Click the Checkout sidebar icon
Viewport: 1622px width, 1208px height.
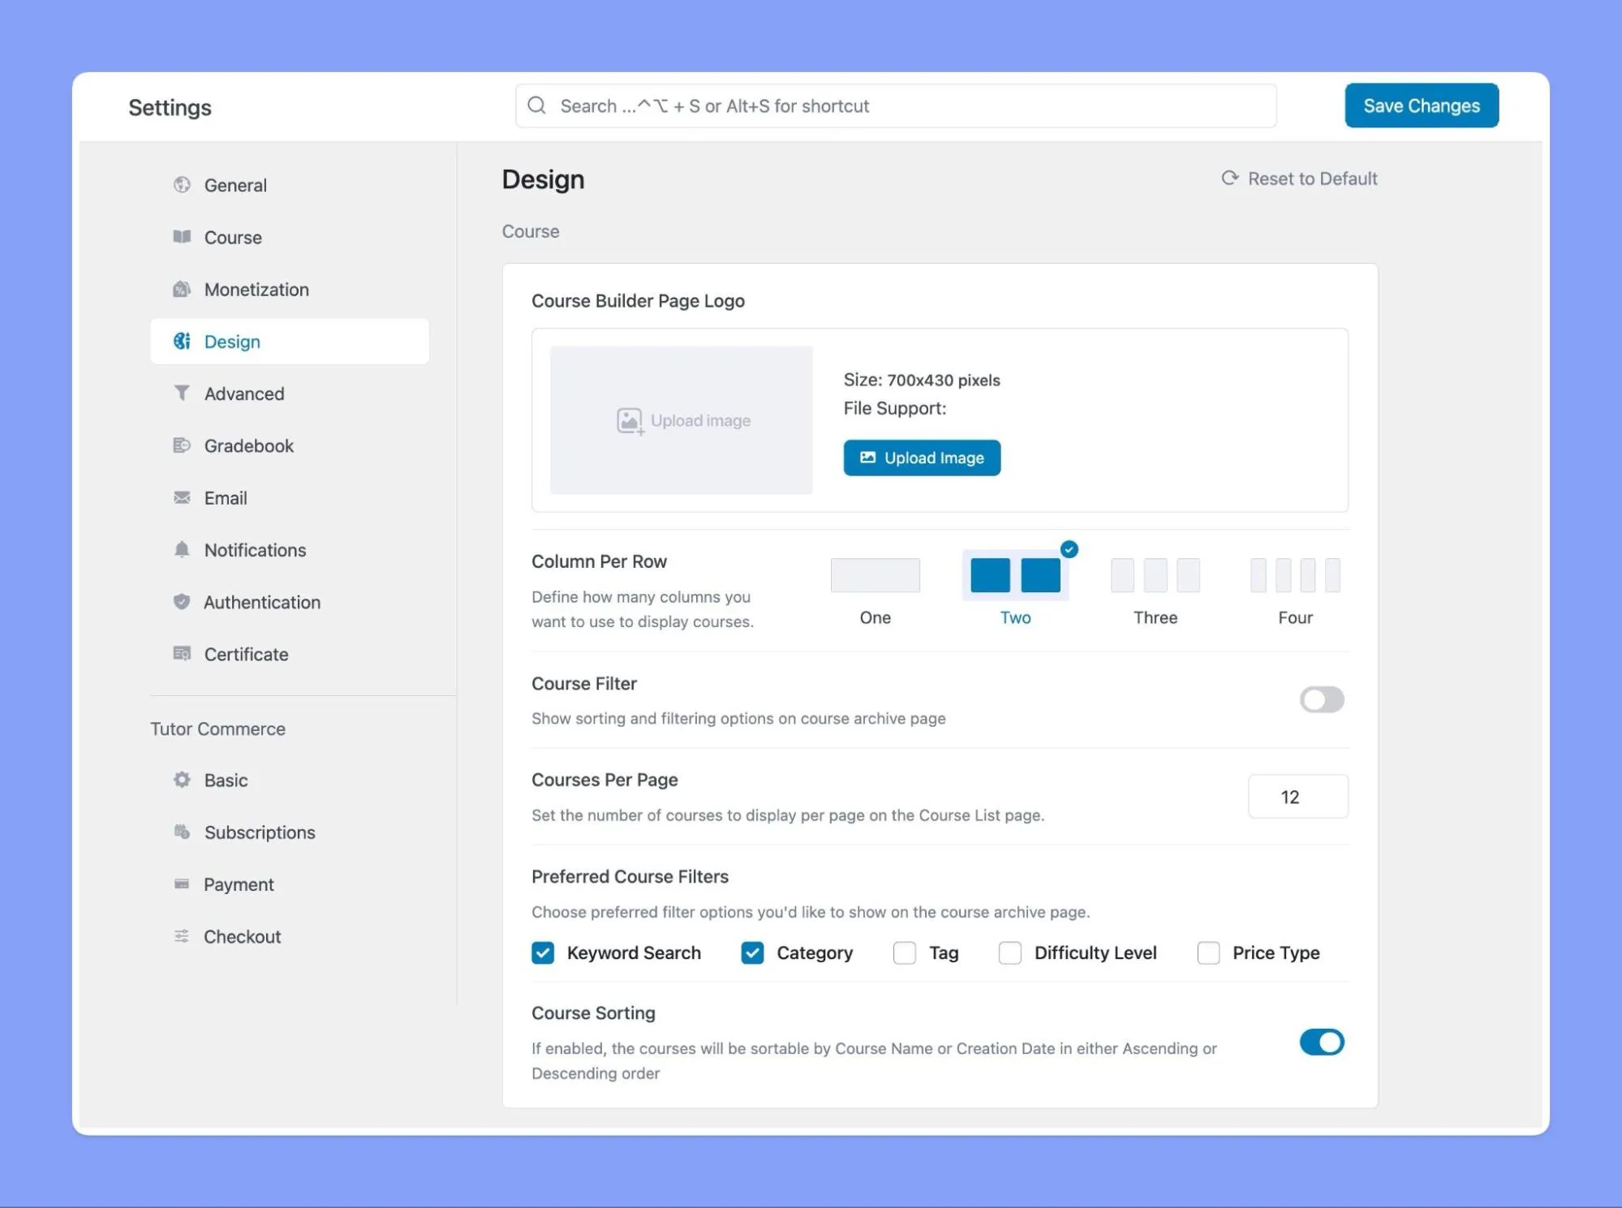click(x=180, y=935)
